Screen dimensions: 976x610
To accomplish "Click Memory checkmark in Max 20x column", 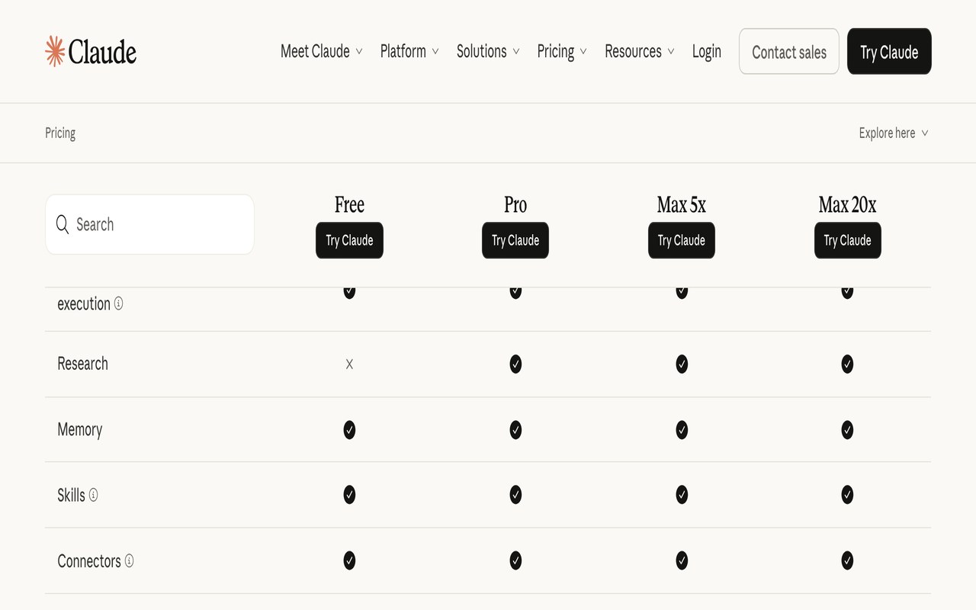I will pyautogui.click(x=847, y=430).
